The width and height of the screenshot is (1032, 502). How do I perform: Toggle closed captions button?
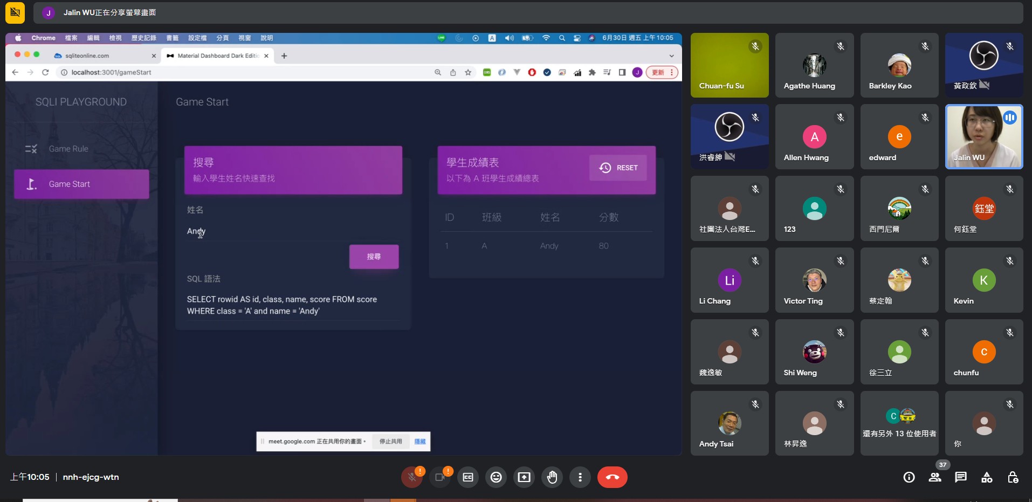click(468, 477)
